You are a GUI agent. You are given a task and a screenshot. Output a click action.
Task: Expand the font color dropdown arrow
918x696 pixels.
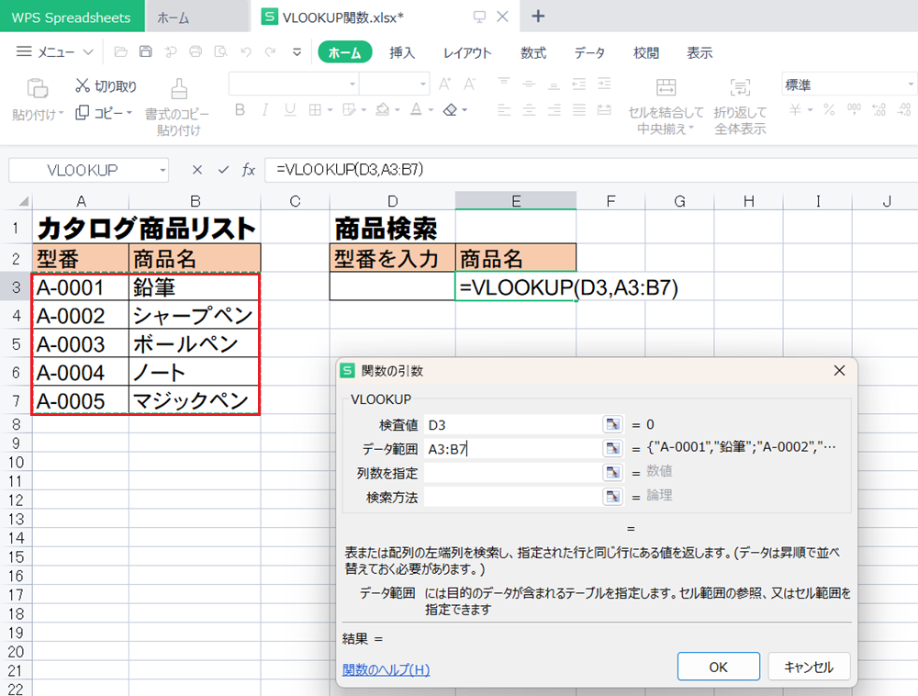431,110
